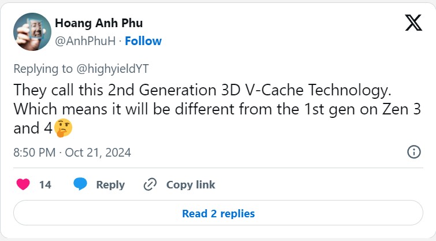The height and width of the screenshot is (241, 436).
Task: Open Hoang Anh Phu's profile avatar
Action: pos(32,32)
